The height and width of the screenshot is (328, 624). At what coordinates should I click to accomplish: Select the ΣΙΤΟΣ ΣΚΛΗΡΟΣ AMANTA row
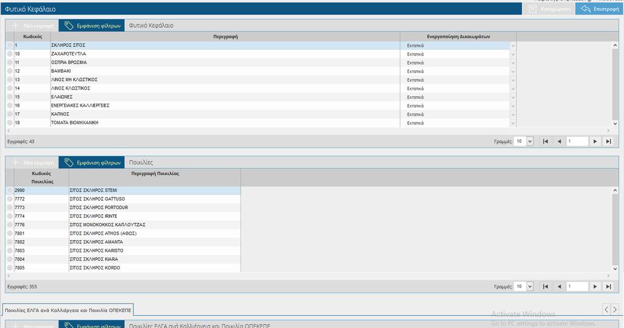tap(123, 242)
